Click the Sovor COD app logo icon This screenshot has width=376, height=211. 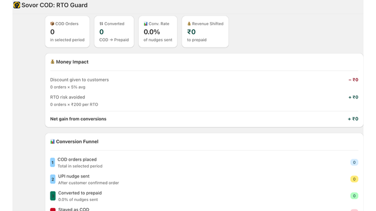[x=16, y=5]
